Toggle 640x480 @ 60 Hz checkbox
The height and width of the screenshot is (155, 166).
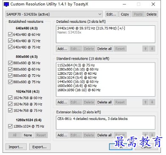(x=10, y=35)
